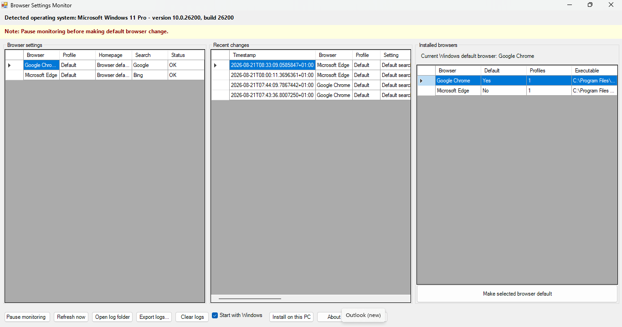
Task: Select the 2026-08-21T07:44:09 timestamp cell
Action: point(272,85)
